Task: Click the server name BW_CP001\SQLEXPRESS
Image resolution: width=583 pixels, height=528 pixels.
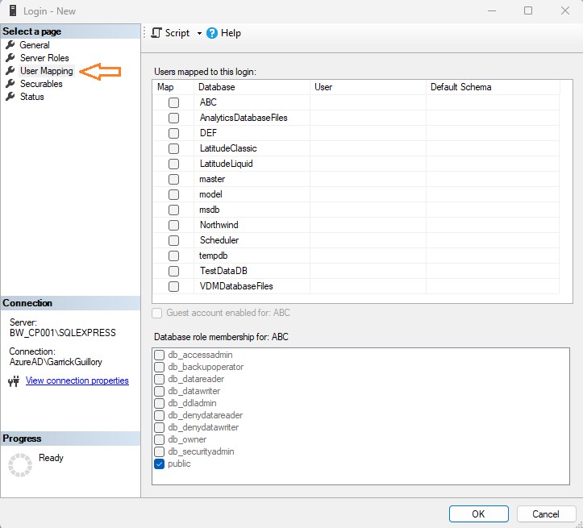Action: tap(63, 333)
